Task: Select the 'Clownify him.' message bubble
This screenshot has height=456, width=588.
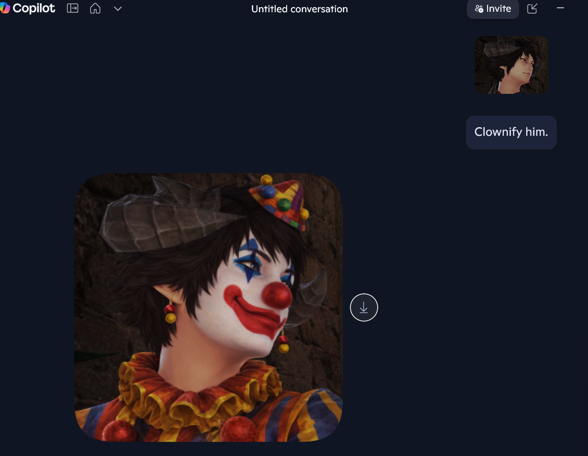Action: [511, 132]
